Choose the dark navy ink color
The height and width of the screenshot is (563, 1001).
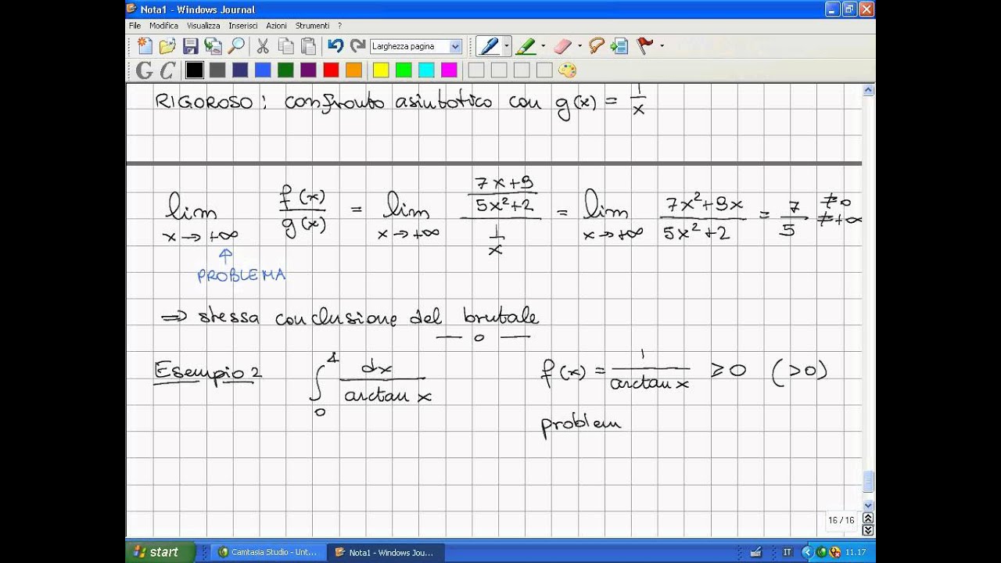240,70
